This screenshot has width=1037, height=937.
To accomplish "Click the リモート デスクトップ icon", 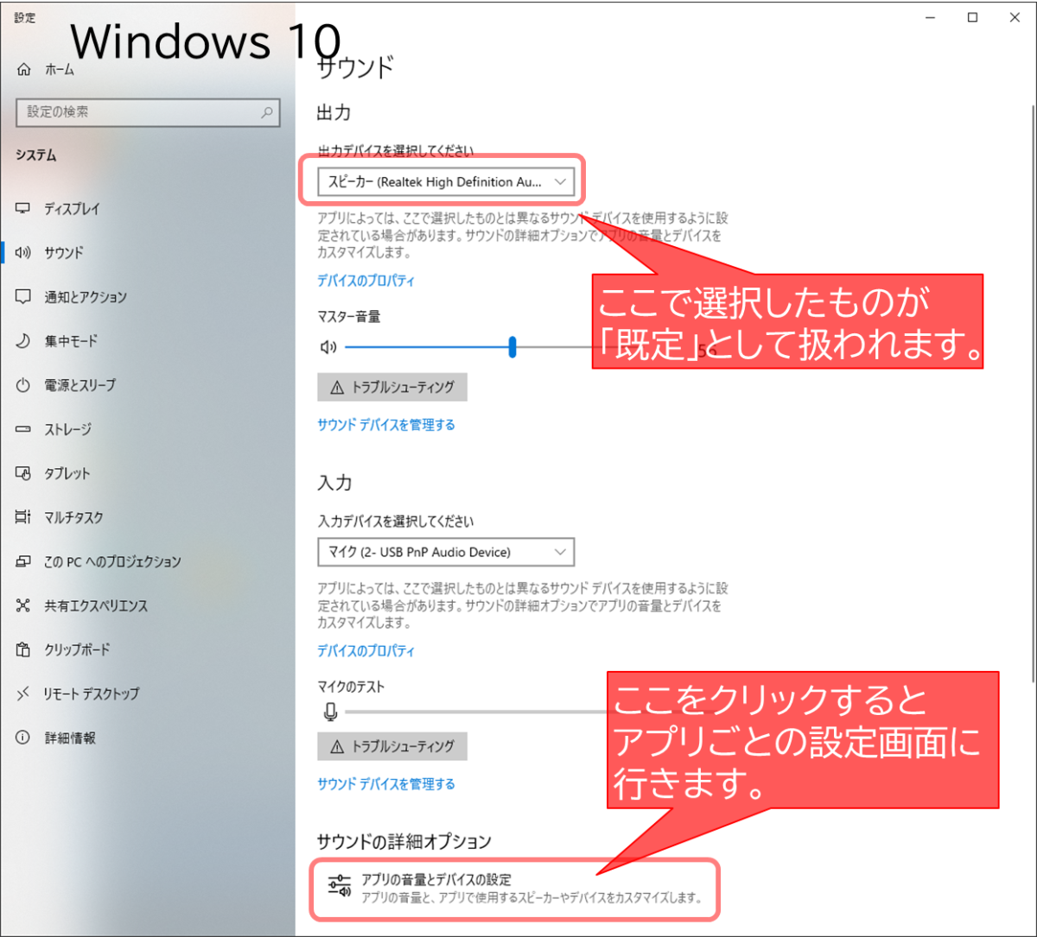I will click(23, 693).
